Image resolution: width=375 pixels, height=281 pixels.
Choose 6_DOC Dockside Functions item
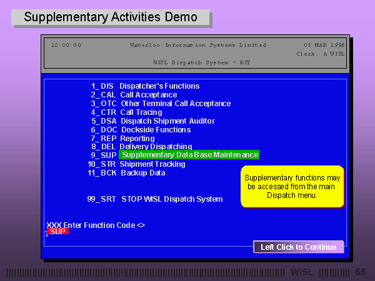[x=141, y=130]
